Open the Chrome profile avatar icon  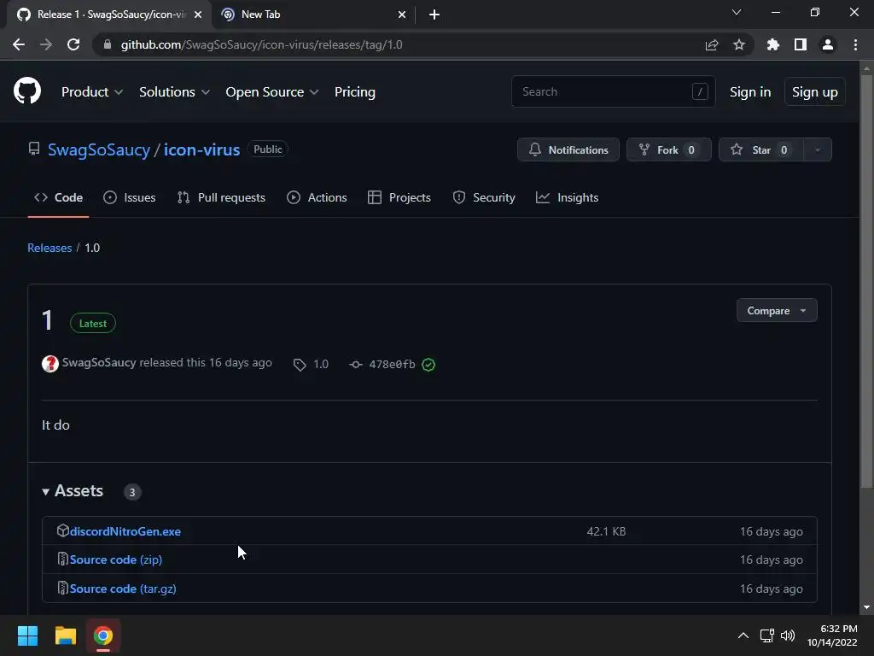coord(828,44)
